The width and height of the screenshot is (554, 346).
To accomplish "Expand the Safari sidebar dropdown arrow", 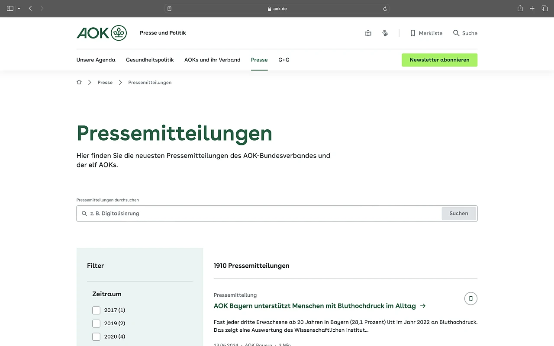I will pyautogui.click(x=19, y=9).
